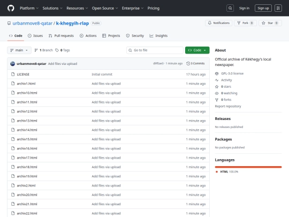Expand the Platform menu
The image size is (289, 217).
pos(29,8)
